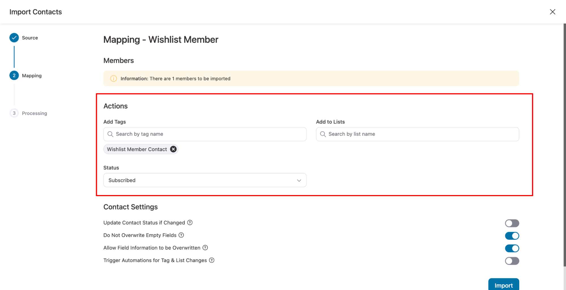Click the completed Source step checkmark
Image resolution: width=566 pixels, height=290 pixels.
coord(14,38)
